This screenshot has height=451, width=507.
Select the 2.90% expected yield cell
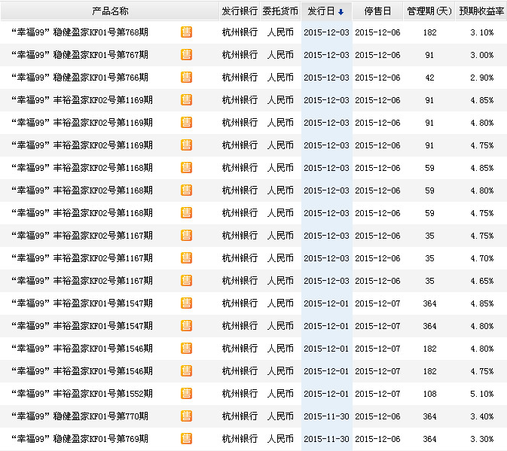pos(482,78)
